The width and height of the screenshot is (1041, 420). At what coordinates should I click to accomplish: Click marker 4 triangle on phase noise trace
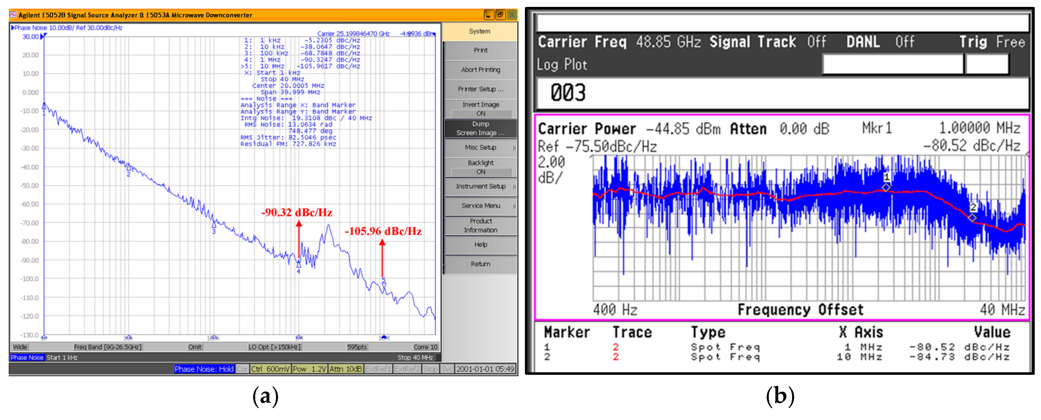299,265
